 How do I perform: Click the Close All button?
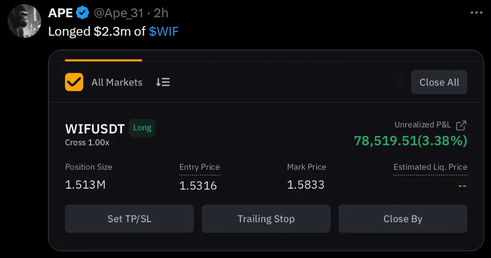[x=439, y=82]
